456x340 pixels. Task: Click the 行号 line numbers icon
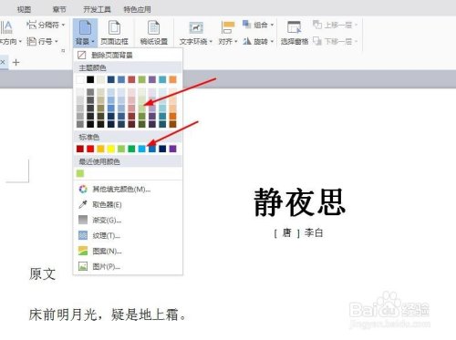click(x=31, y=41)
